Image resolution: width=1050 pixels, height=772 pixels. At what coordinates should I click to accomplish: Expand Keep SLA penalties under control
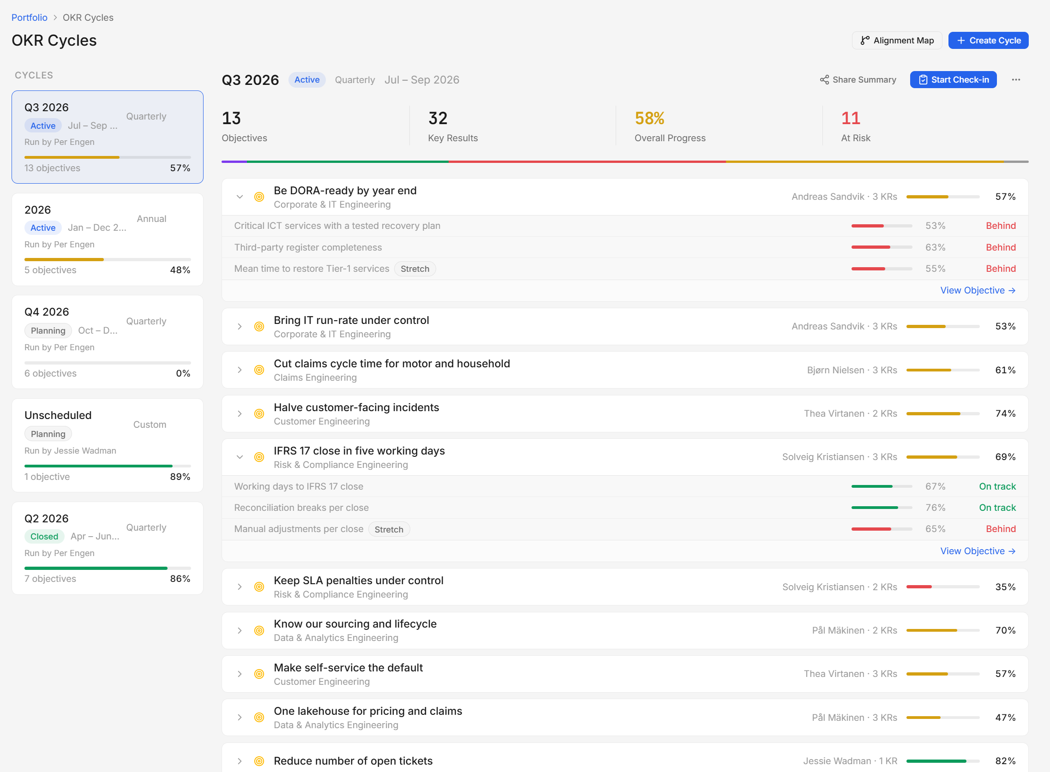[x=240, y=587]
